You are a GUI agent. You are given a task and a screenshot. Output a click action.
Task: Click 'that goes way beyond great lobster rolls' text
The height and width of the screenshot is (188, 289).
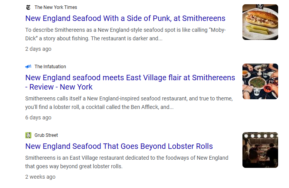[74, 166]
